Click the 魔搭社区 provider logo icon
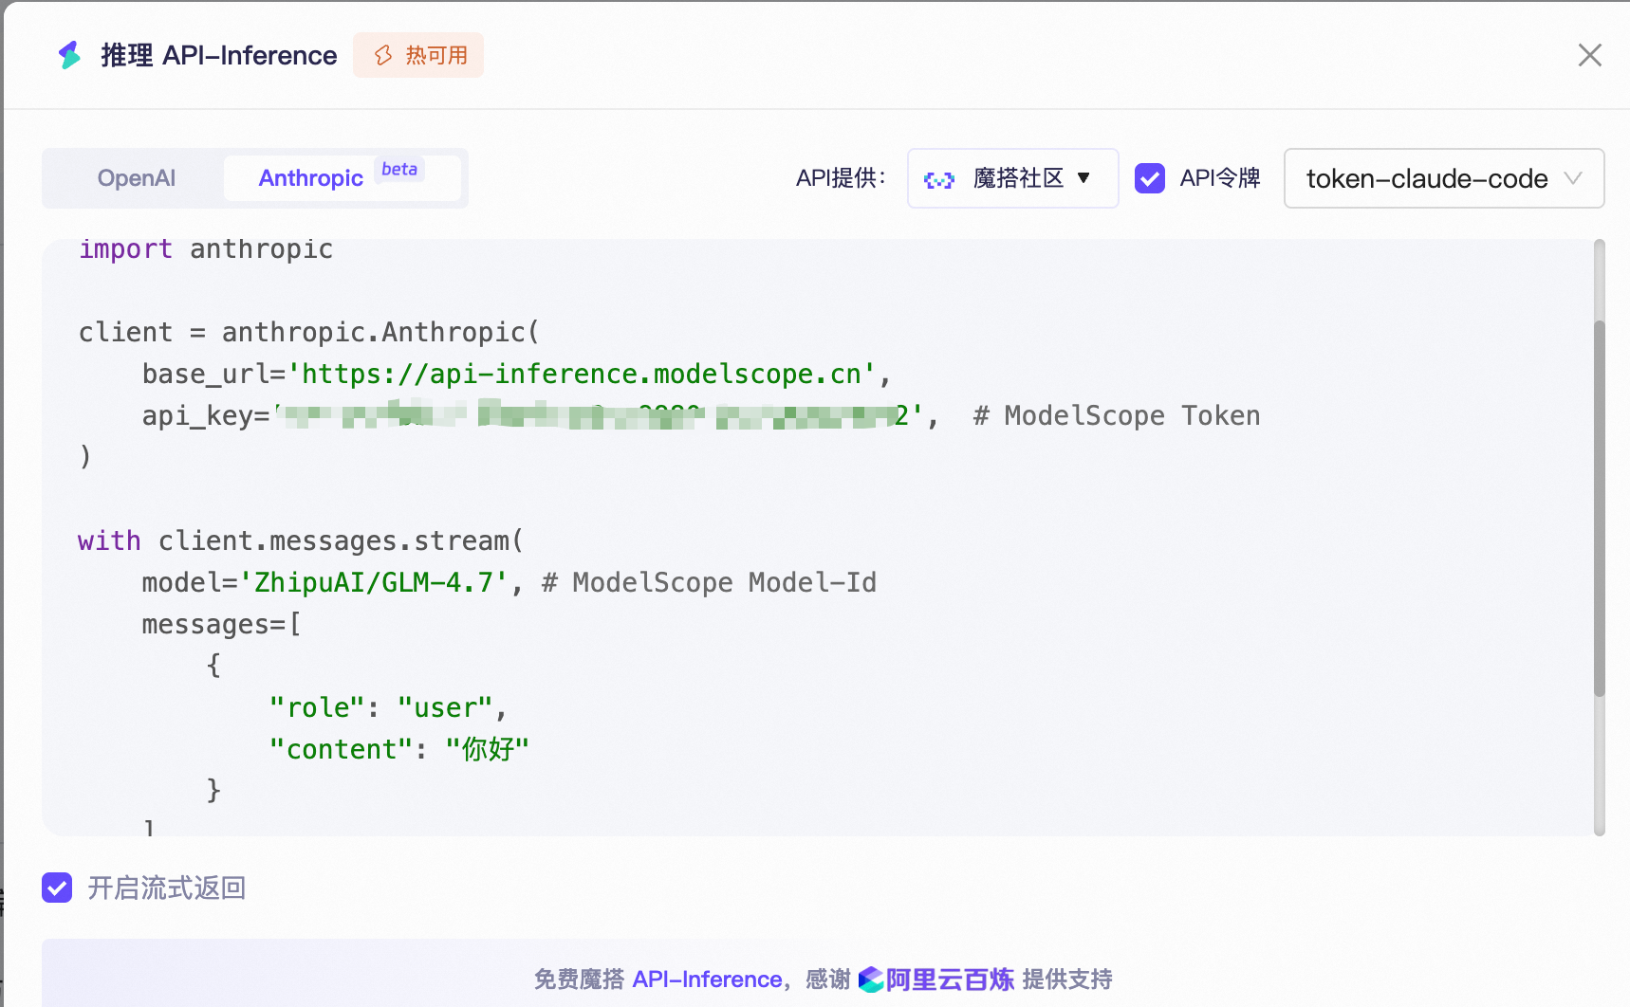The width and height of the screenshot is (1630, 1007). tap(939, 179)
